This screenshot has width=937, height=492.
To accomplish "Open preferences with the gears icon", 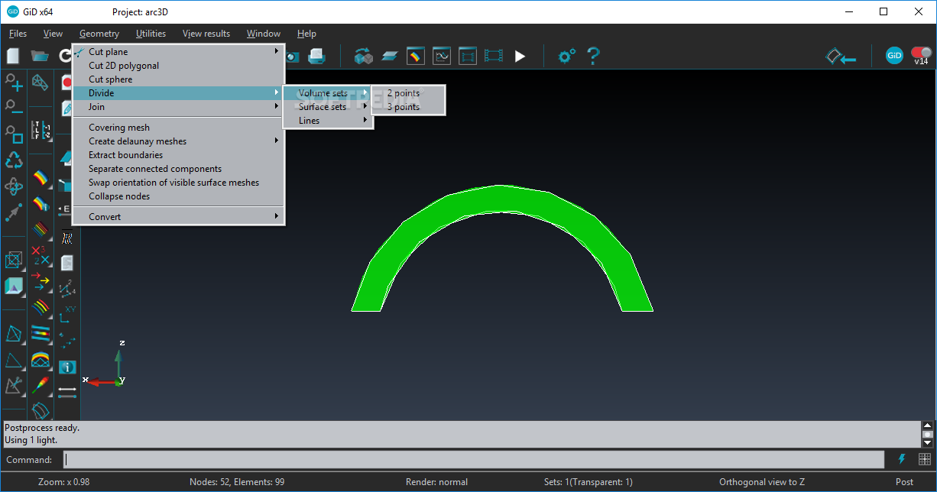I will [566, 56].
